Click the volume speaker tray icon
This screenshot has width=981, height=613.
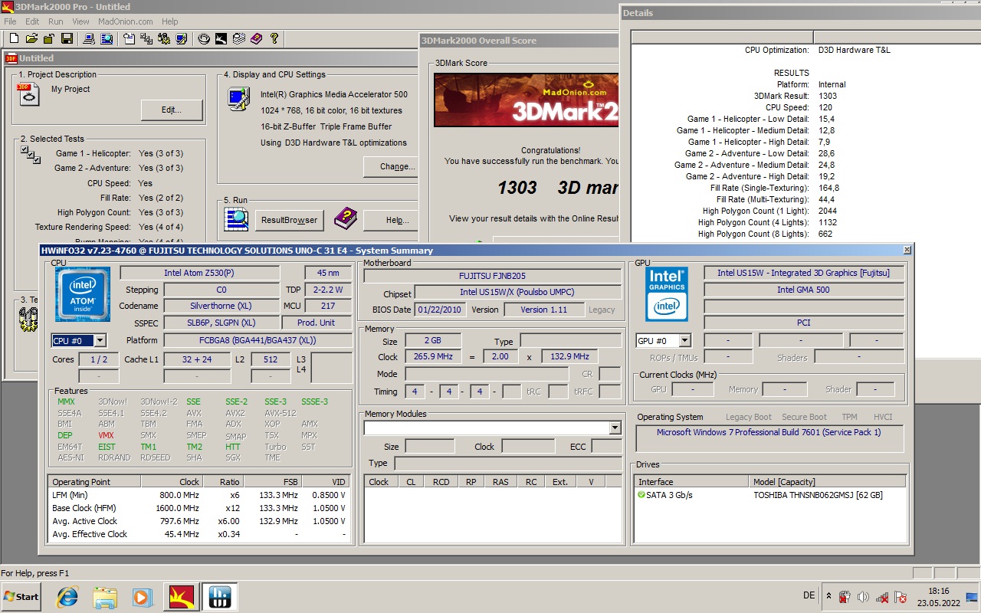[863, 597]
